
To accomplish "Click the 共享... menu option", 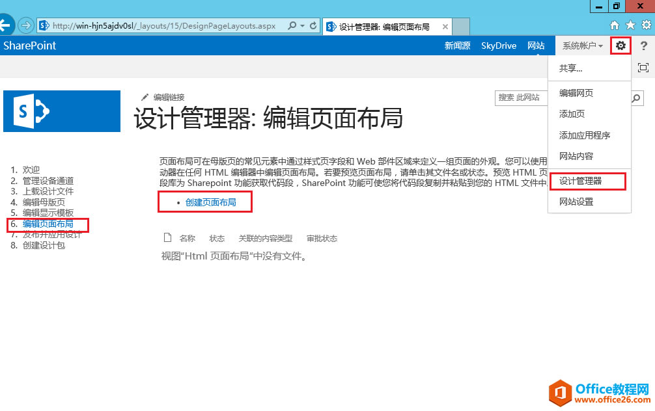I will click(570, 68).
